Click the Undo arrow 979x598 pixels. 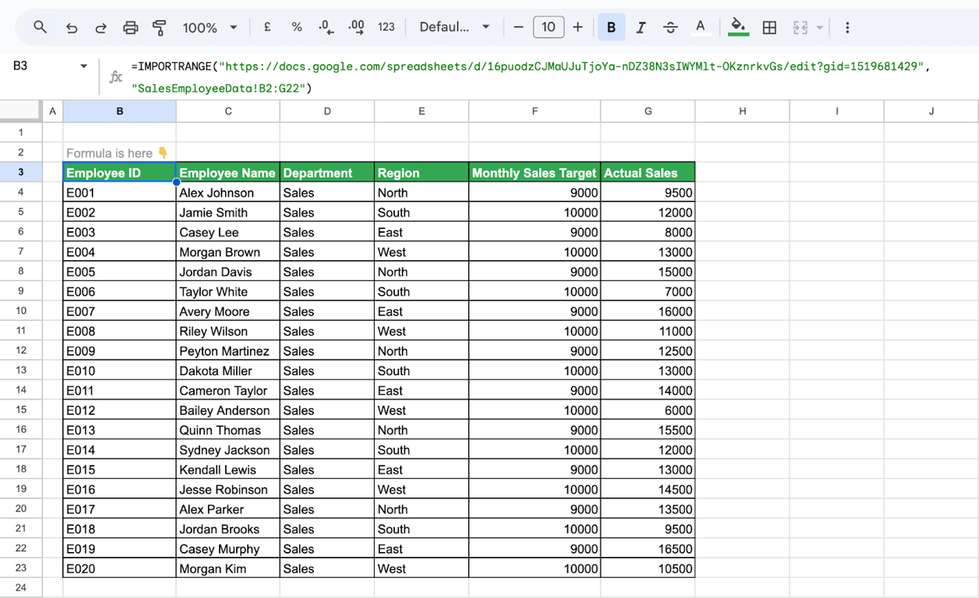point(71,27)
